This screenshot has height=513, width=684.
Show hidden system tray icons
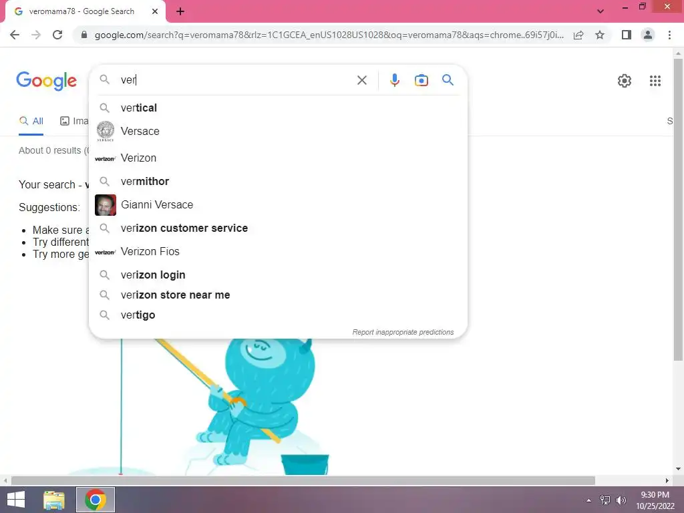tap(589, 500)
